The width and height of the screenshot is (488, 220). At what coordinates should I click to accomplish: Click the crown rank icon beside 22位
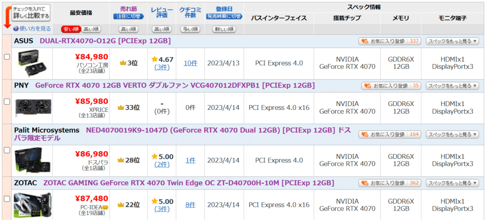121,205
